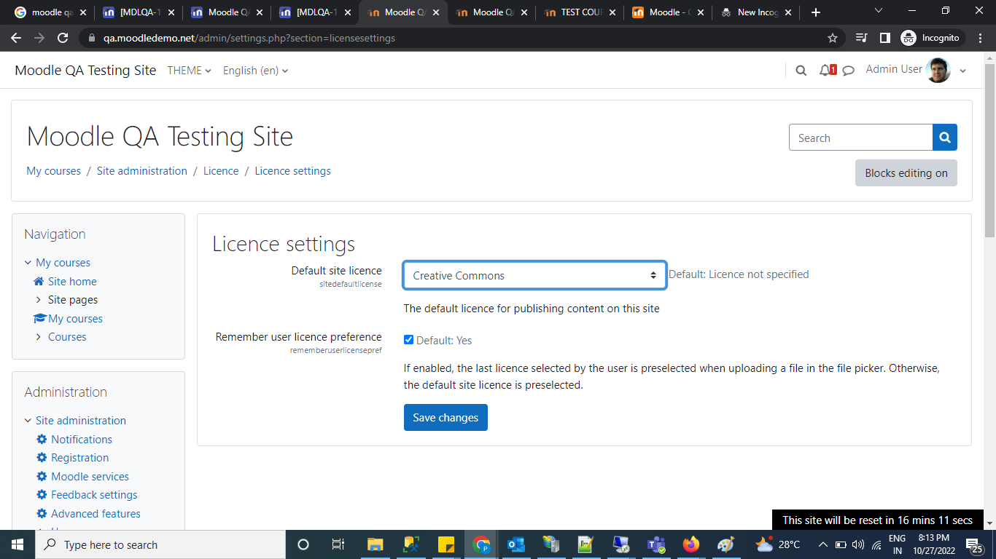Open the Chrome tab list chevron
The image size is (996, 559).
coord(878,11)
